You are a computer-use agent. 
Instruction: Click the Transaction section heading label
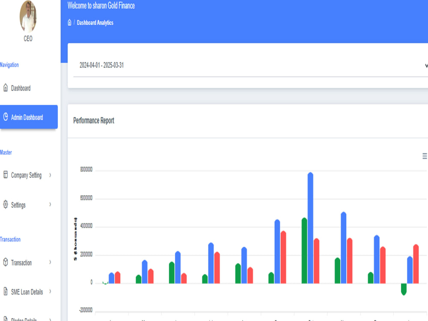pyautogui.click(x=10, y=239)
